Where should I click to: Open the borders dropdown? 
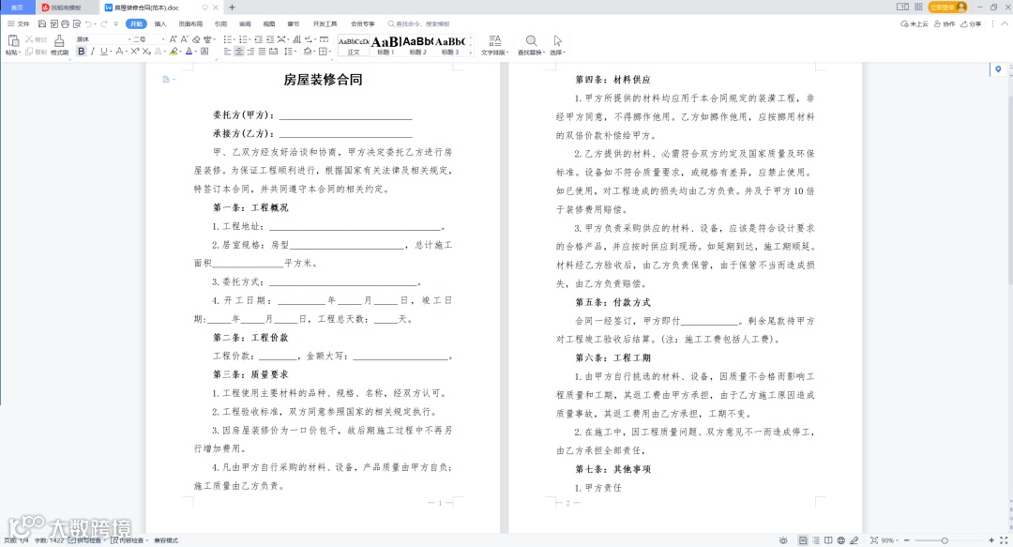pos(329,51)
